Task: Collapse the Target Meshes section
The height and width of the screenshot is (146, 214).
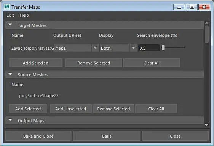Action: click(x=10, y=25)
